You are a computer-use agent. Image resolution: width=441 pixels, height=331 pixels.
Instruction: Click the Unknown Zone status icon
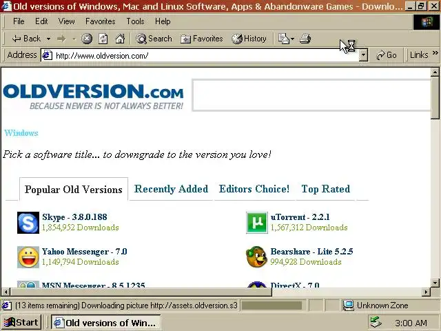point(349,305)
